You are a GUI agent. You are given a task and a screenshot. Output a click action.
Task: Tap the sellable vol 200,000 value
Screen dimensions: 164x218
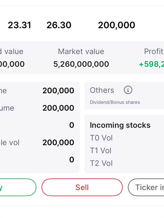pos(58,143)
